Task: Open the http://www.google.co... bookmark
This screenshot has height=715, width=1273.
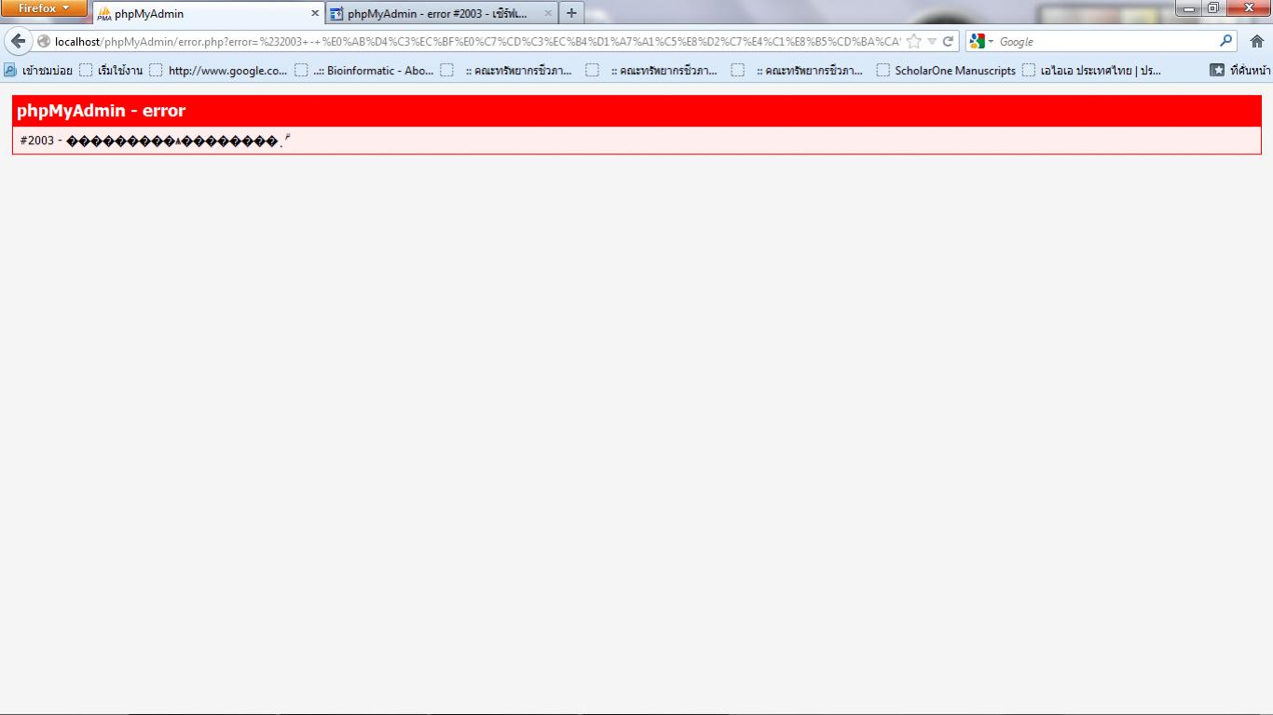Action: tap(219, 70)
